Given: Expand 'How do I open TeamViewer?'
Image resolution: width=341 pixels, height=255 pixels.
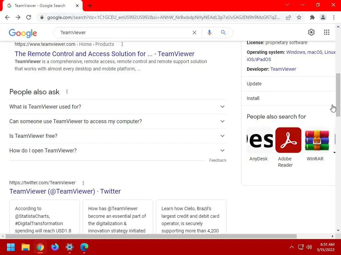Looking at the screenshot, I should (118, 150).
